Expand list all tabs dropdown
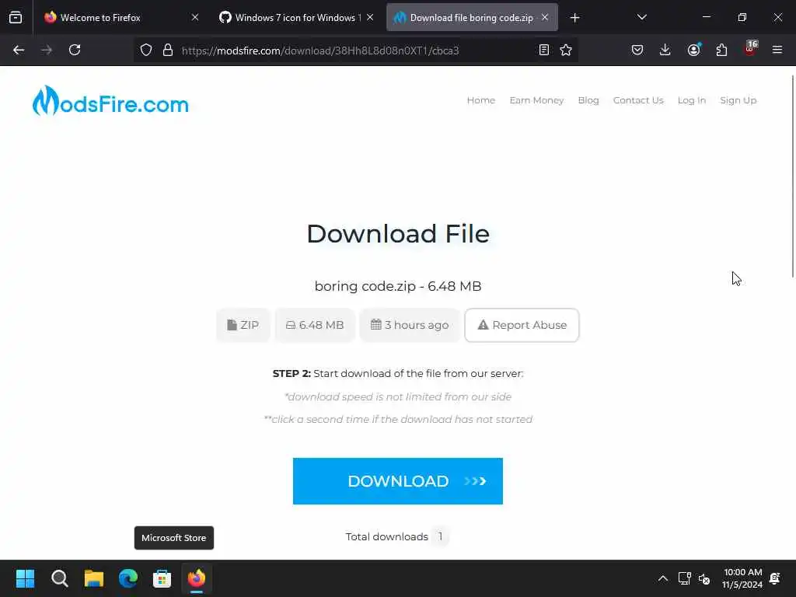796x597 pixels. coord(641,18)
